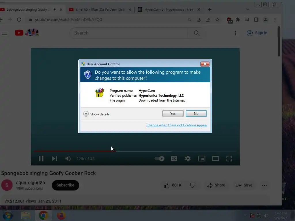The width and height of the screenshot is (295, 221).
Task: Enable miniplayer mode
Action: [201, 159]
